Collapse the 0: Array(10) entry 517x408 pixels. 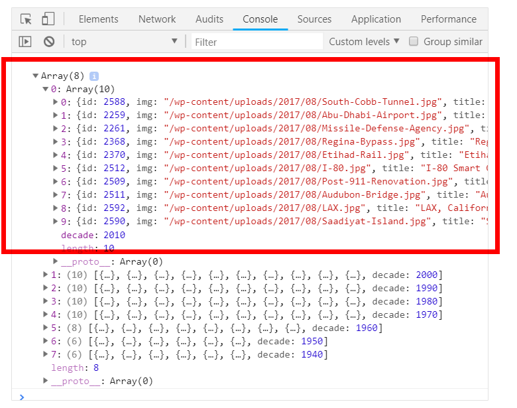click(46, 89)
